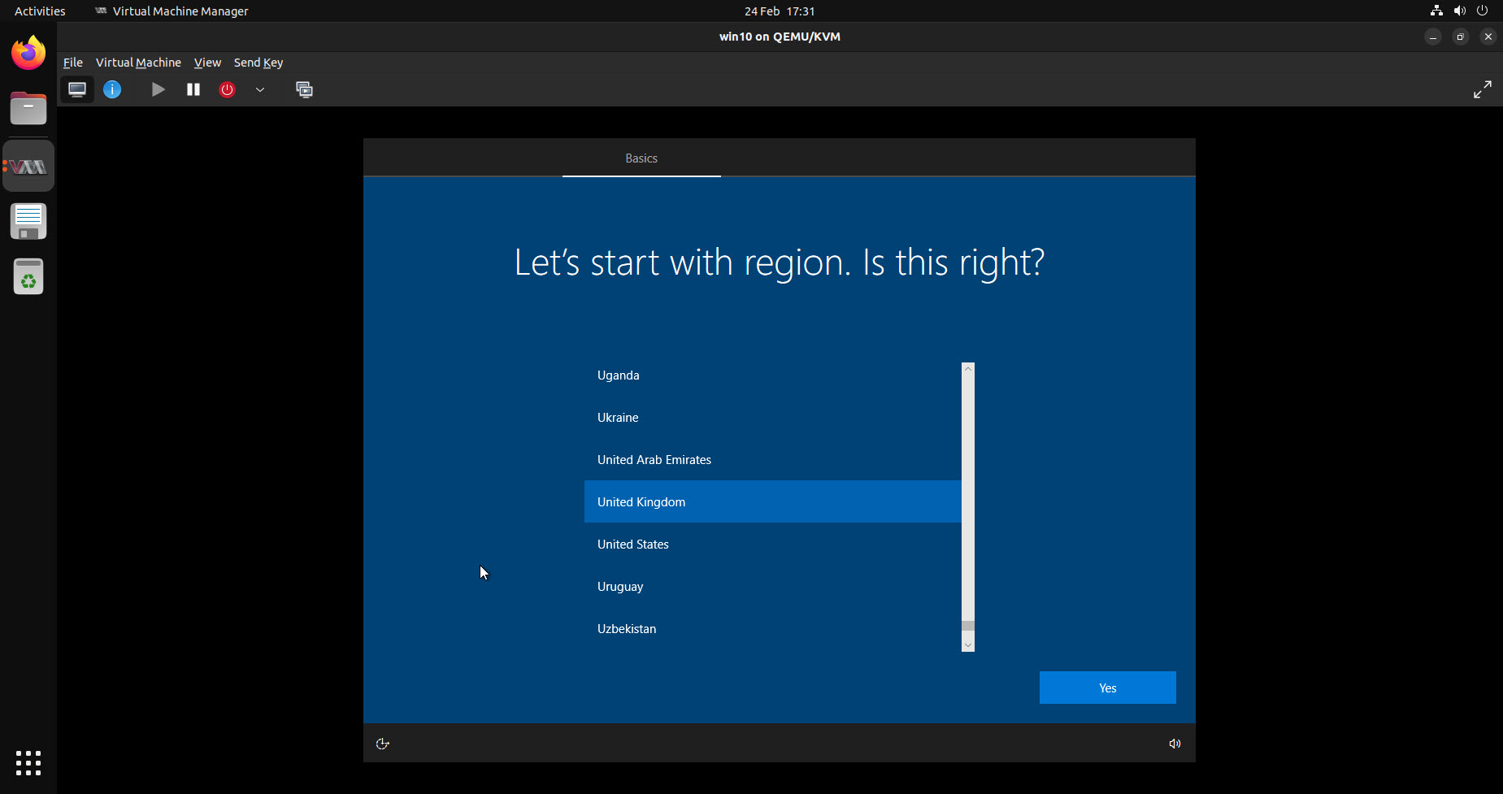Open hardware details via the info icon

(112, 89)
